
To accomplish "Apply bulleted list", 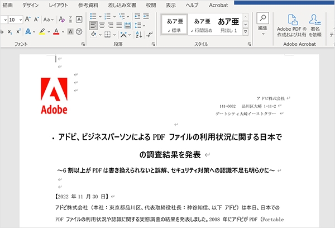I will [x=93, y=16].
